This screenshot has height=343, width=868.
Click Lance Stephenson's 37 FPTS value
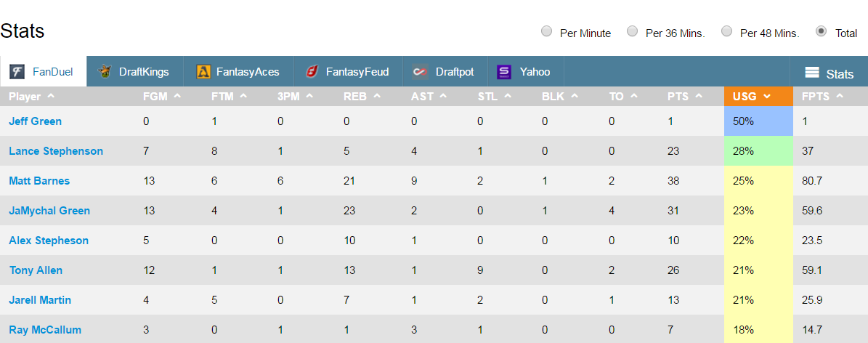(808, 150)
